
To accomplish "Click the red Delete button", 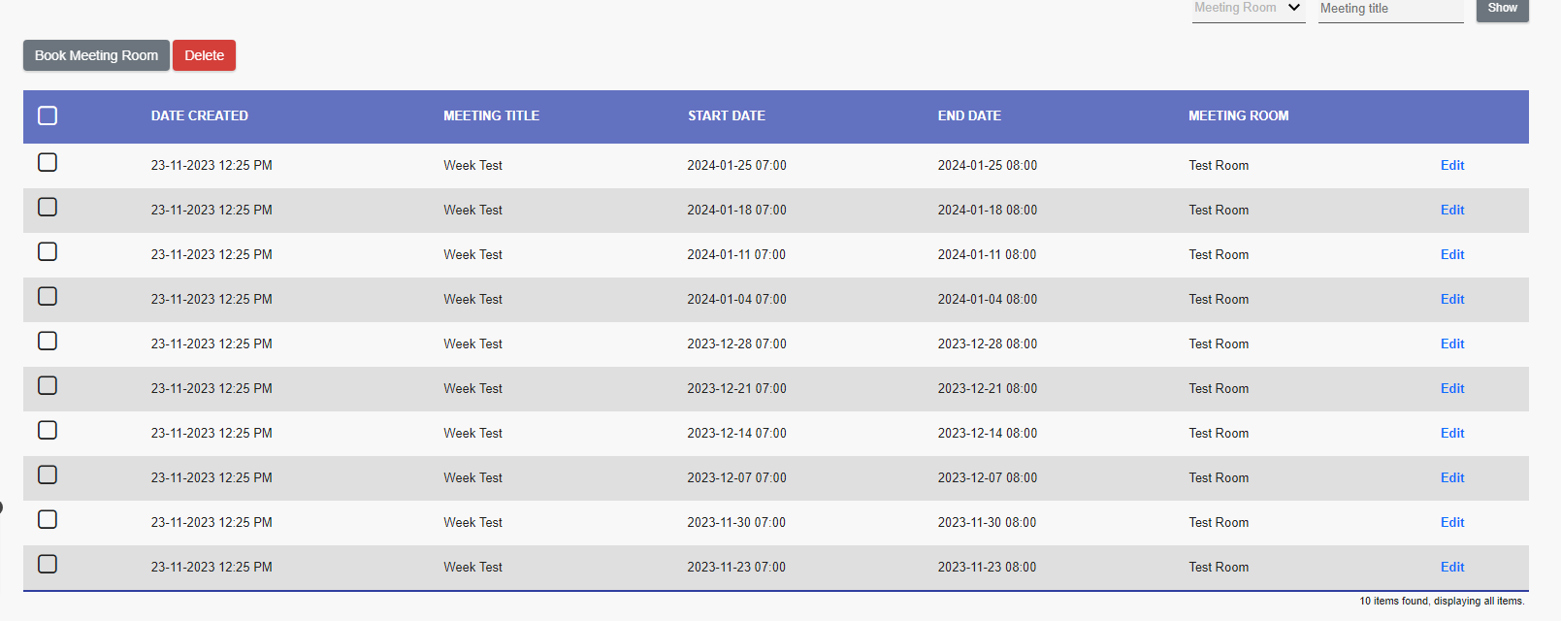I will (x=204, y=55).
